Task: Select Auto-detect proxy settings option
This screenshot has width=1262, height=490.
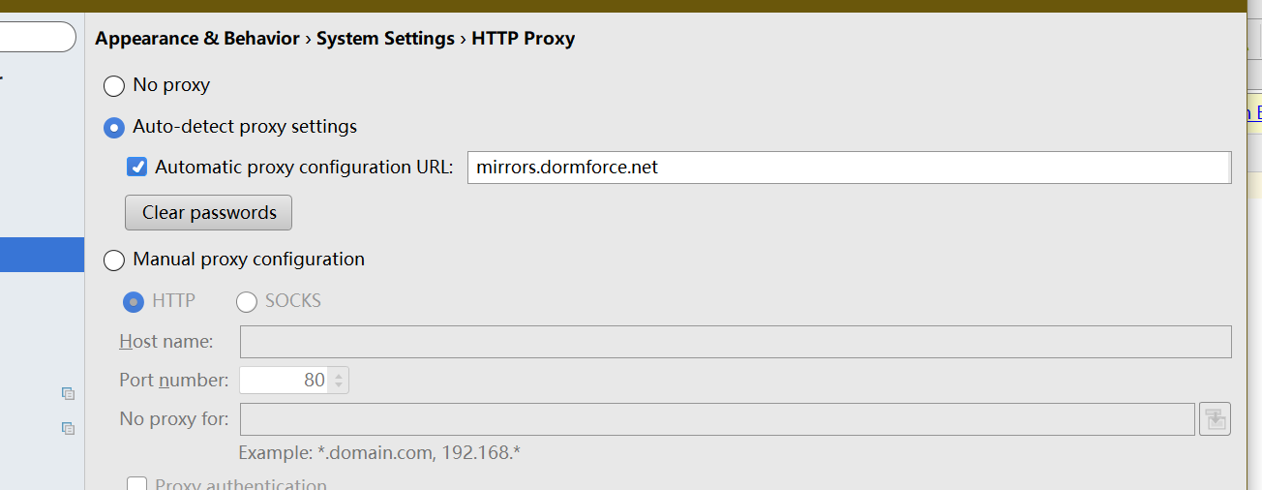Action: (114, 128)
